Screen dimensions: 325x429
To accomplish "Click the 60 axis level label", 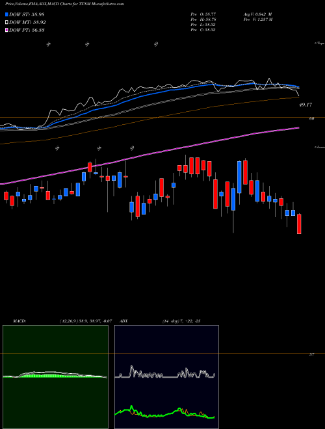I will (311, 118).
